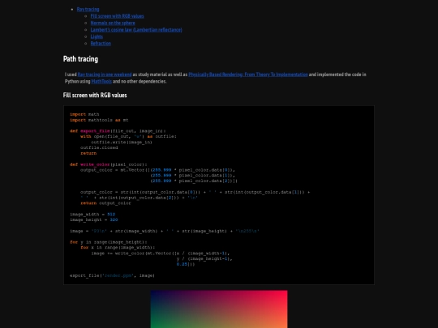
Task: Click the 'for x in range(image_width)' line
Action: [118, 248]
